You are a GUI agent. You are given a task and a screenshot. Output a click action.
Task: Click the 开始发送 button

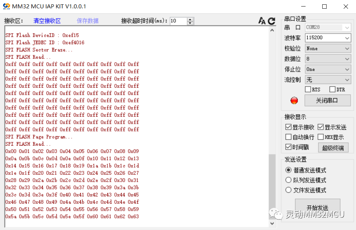click(x=318, y=207)
